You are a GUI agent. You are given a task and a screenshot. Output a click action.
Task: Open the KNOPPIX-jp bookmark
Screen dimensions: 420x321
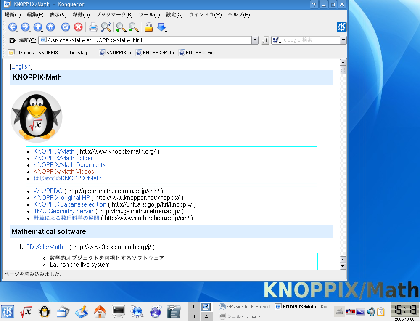(115, 53)
